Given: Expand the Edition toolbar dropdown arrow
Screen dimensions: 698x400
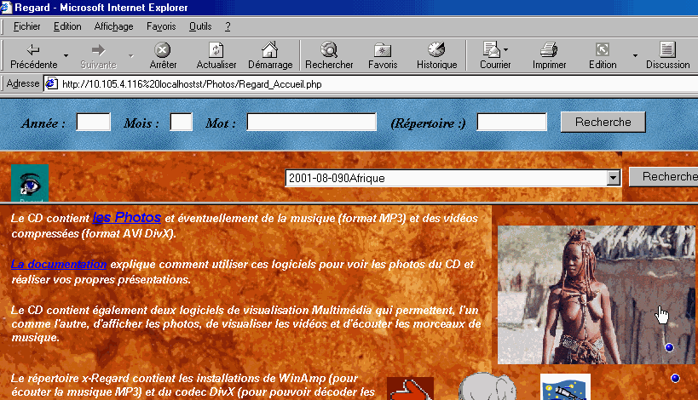Looking at the screenshot, I should coord(635,56).
